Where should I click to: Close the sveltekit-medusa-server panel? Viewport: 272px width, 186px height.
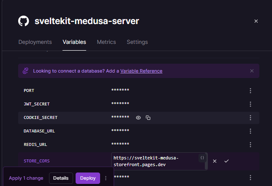[256, 21]
